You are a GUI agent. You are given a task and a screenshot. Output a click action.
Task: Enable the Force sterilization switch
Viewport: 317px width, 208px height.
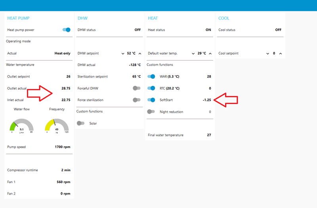coord(136,100)
